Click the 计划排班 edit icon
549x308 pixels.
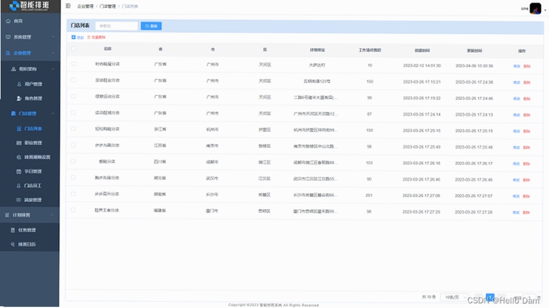8,215
